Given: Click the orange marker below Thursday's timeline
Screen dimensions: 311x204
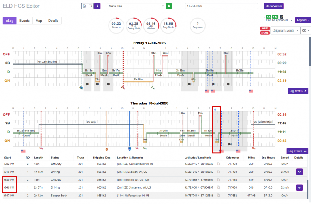Looking at the screenshot, I should point(107,149).
